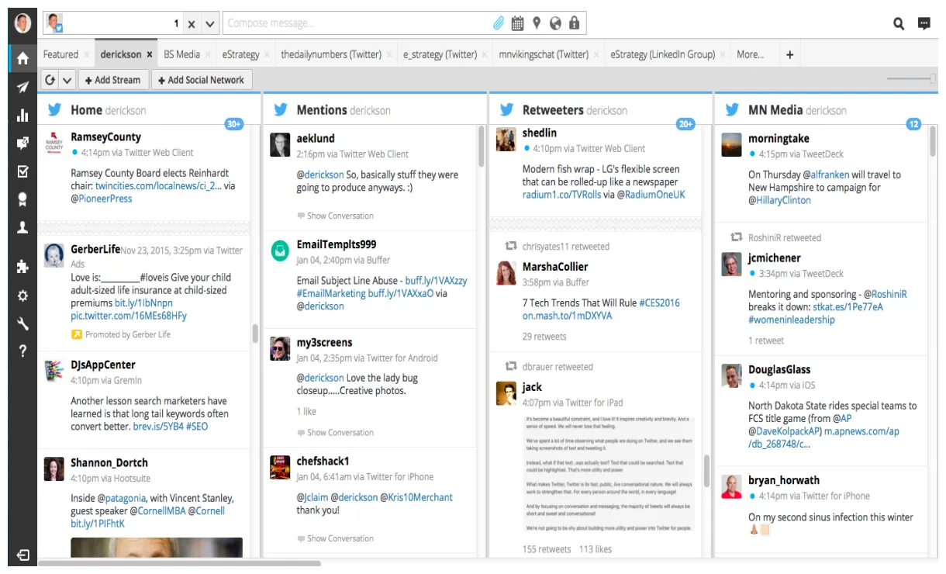946x574 pixels.
Task: Open search via the magnifier icon
Action: point(899,22)
